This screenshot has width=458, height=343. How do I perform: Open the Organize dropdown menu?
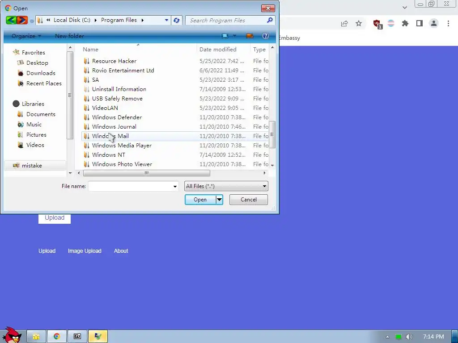[x=26, y=36]
